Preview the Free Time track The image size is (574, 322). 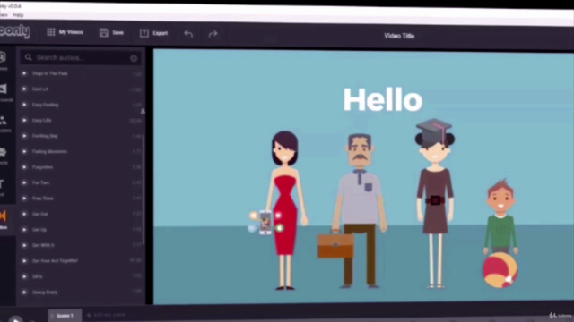(24, 199)
